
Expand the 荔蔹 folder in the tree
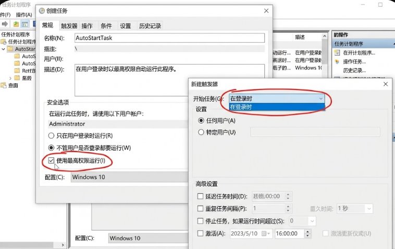coord(10,78)
